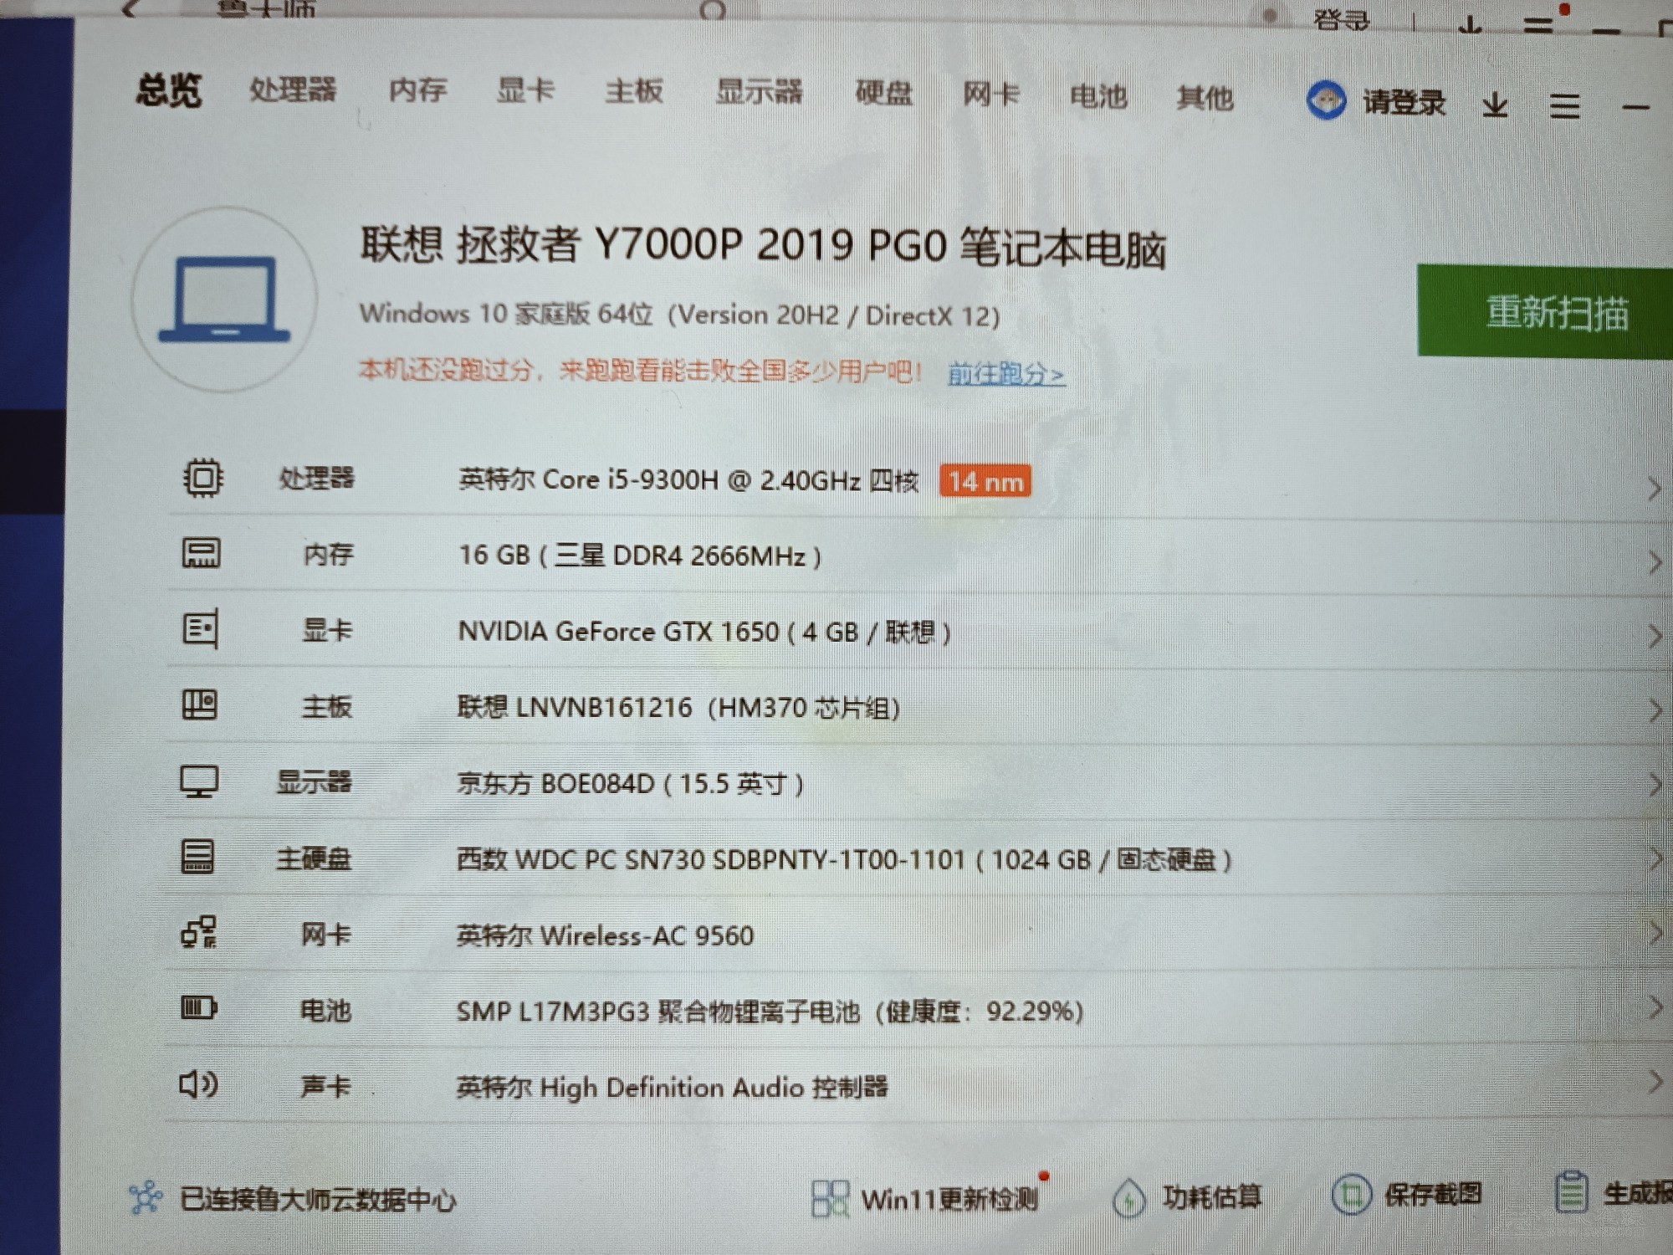This screenshot has width=1673, height=1255.
Task: Click the processor chip icon
Action: pyautogui.click(x=202, y=478)
